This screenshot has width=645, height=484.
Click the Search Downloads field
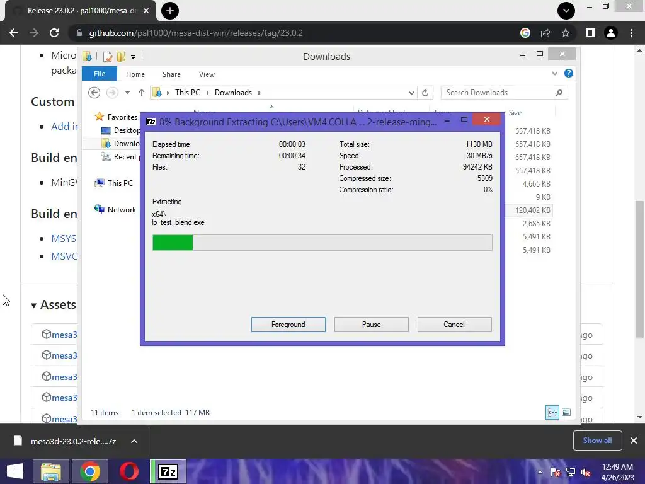coord(504,93)
